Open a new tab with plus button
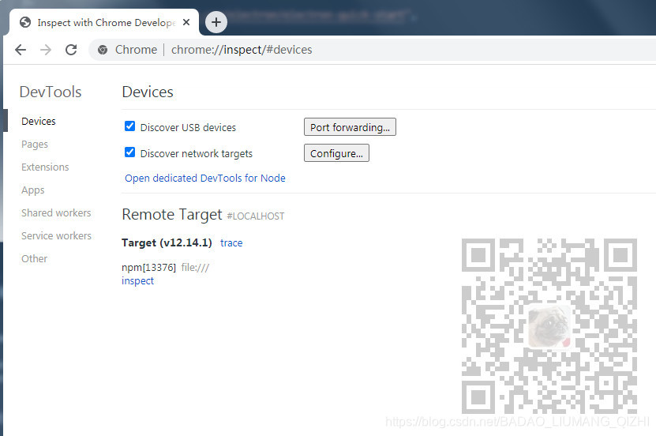Viewport: 656px width, 436px height. point(216,22)
